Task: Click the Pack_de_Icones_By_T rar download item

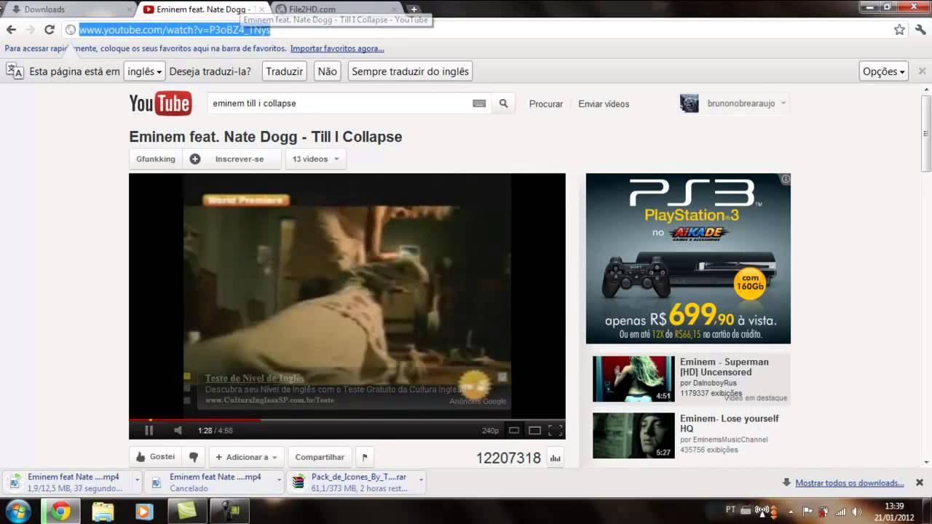Action: click(351, 483)
